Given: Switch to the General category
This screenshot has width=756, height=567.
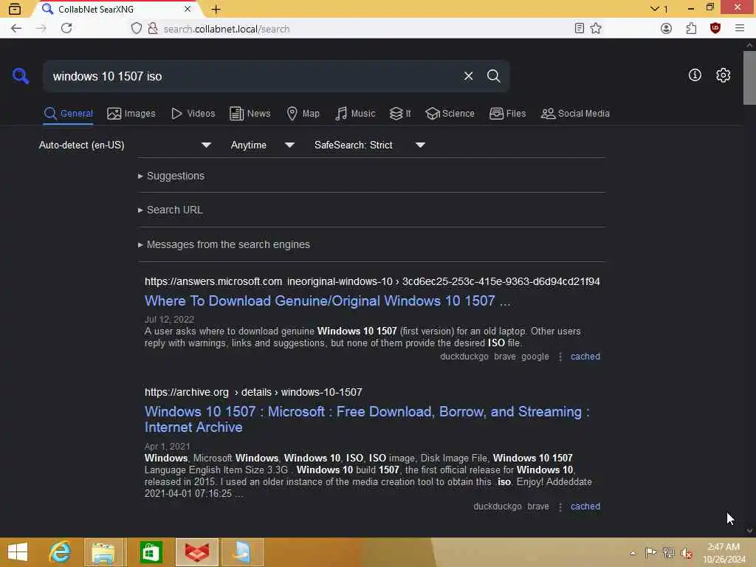Looking at the screenshot, I should coord(68,114).
